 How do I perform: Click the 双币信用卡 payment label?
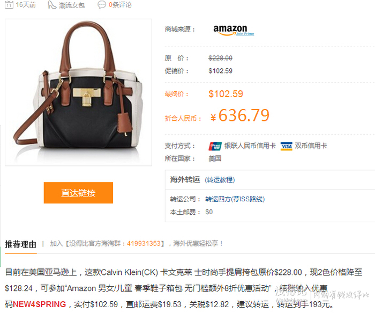click(x=311, y=145)
